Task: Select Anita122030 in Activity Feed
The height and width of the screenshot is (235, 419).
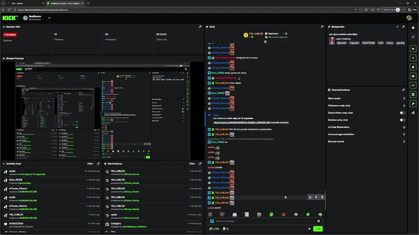Action: tap(16, 223)
